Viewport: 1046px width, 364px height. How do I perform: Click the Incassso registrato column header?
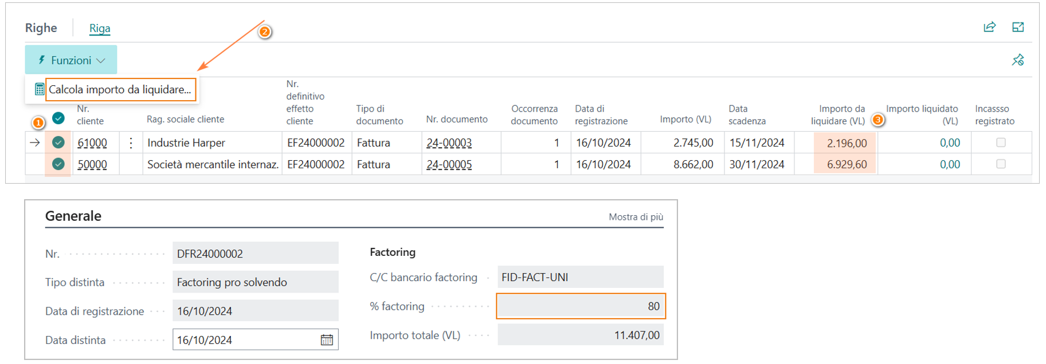[994, 114]
